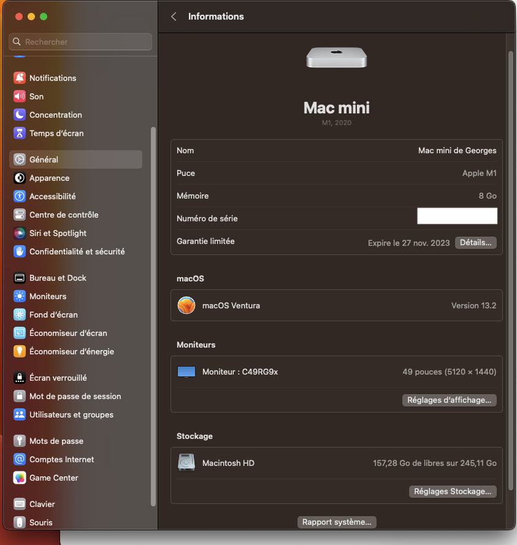
Task: Select the Moniteurs sun icon
Action: point(20,296)
